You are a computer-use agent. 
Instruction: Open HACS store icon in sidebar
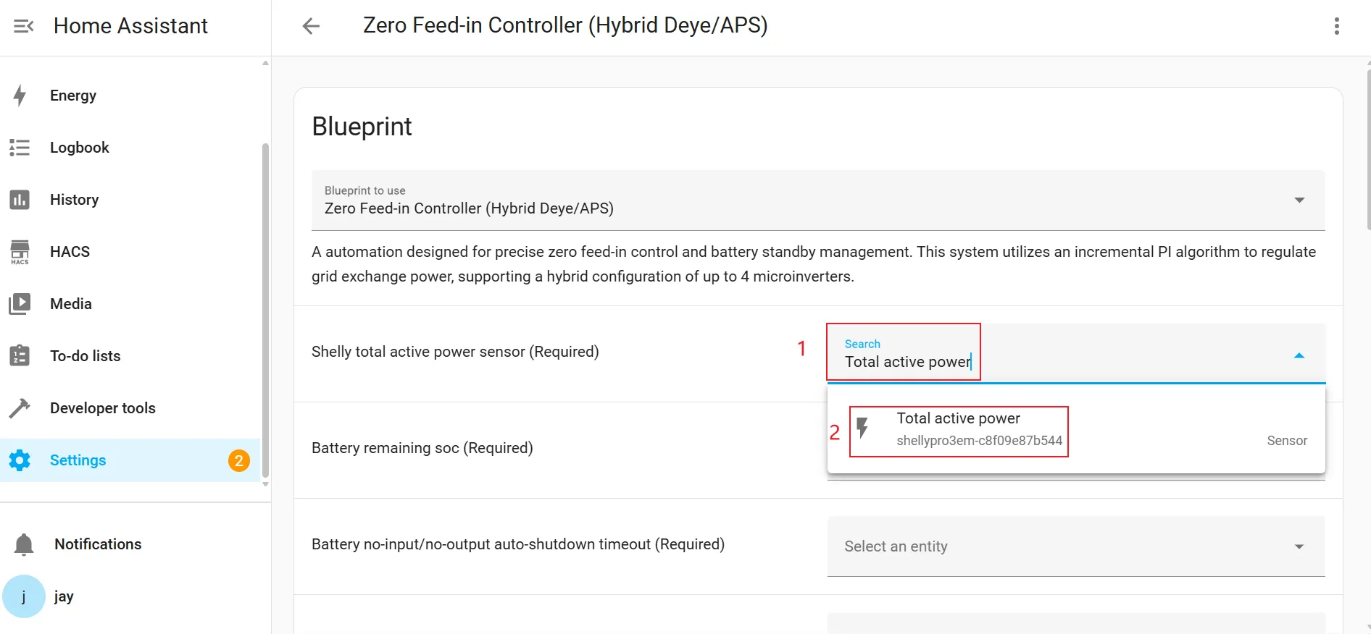click(x=20, y=252)
